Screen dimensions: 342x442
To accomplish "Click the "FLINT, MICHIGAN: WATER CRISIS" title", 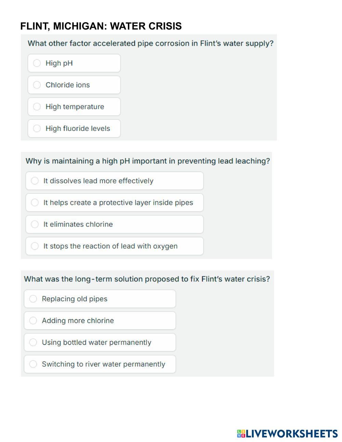I will 101,26.
